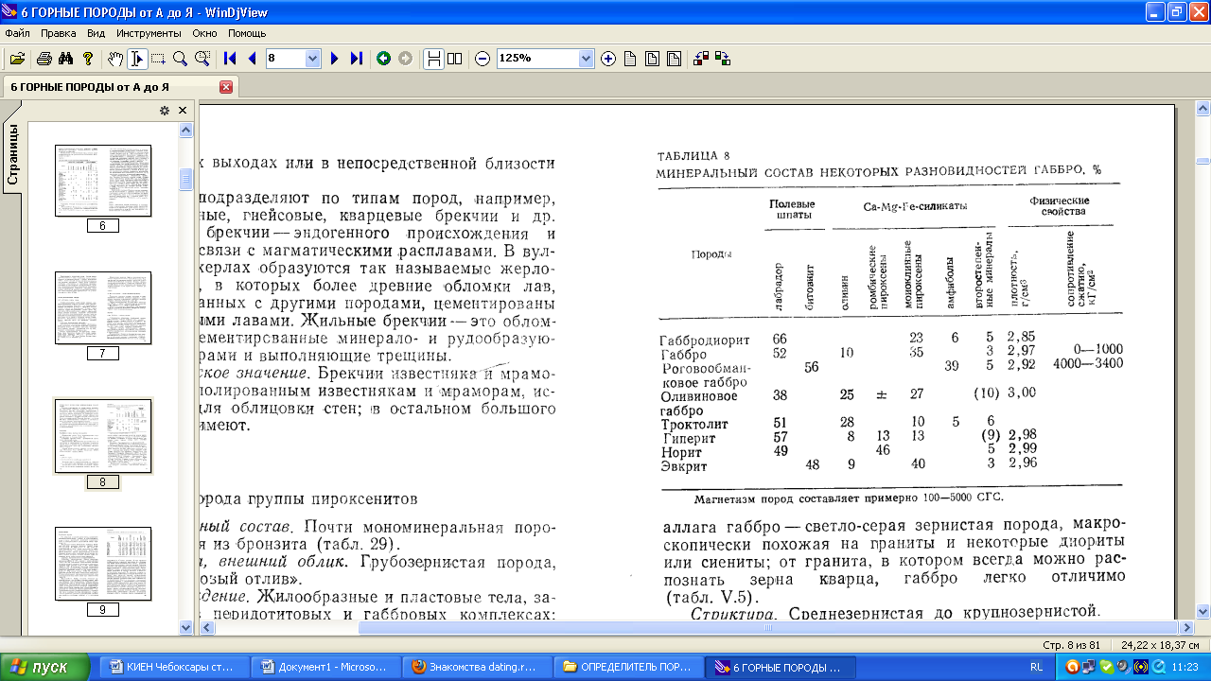Click the rotate left toolbar icon
Screen dimensions: 1211x681
[x=702, y=59]
